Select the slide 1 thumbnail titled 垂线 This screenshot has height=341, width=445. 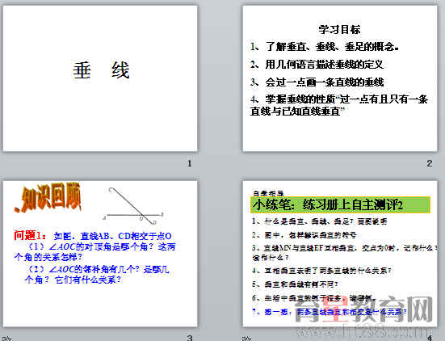click(100, 78)
